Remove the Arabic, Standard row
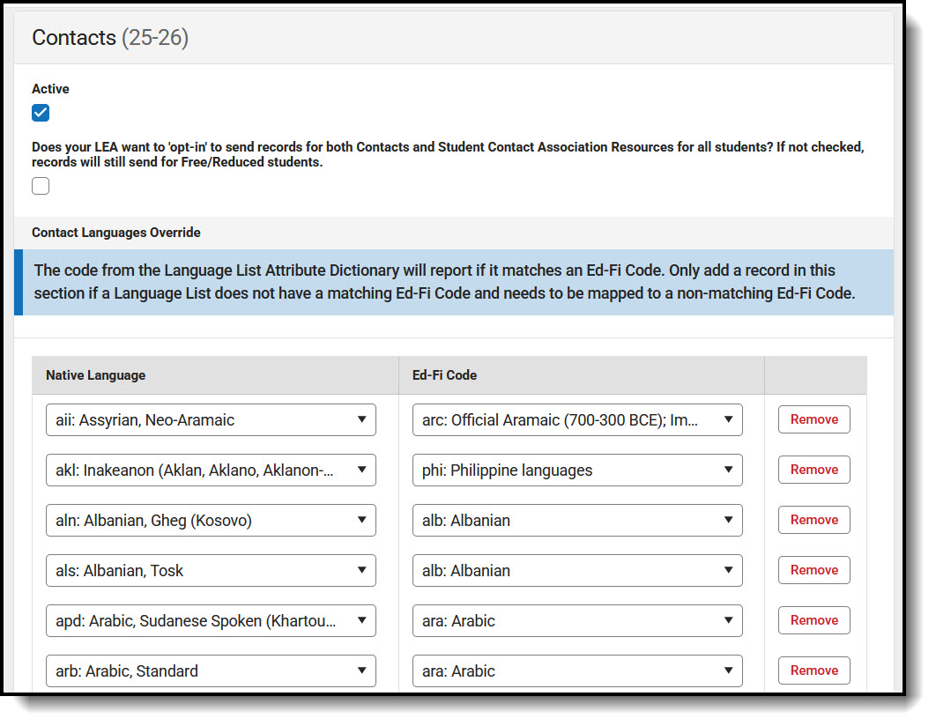The image size is (936, 726). (814, 670)
